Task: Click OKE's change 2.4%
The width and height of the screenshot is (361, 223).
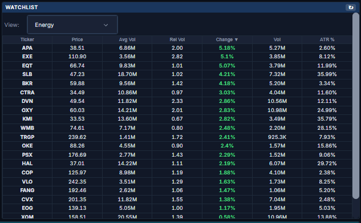Action: coord(227,146)
